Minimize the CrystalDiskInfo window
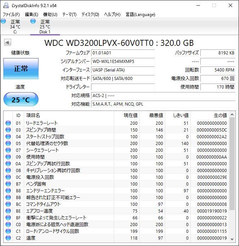This screenshot has width=239, height=246. point(198,5)
